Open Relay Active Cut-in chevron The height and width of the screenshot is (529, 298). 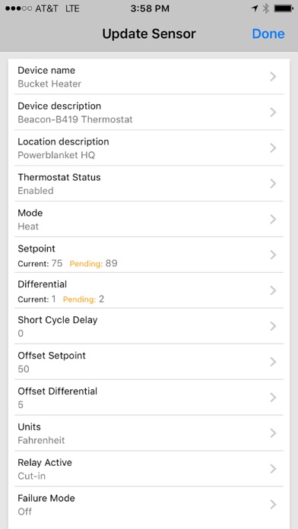[x=274, y=469]
